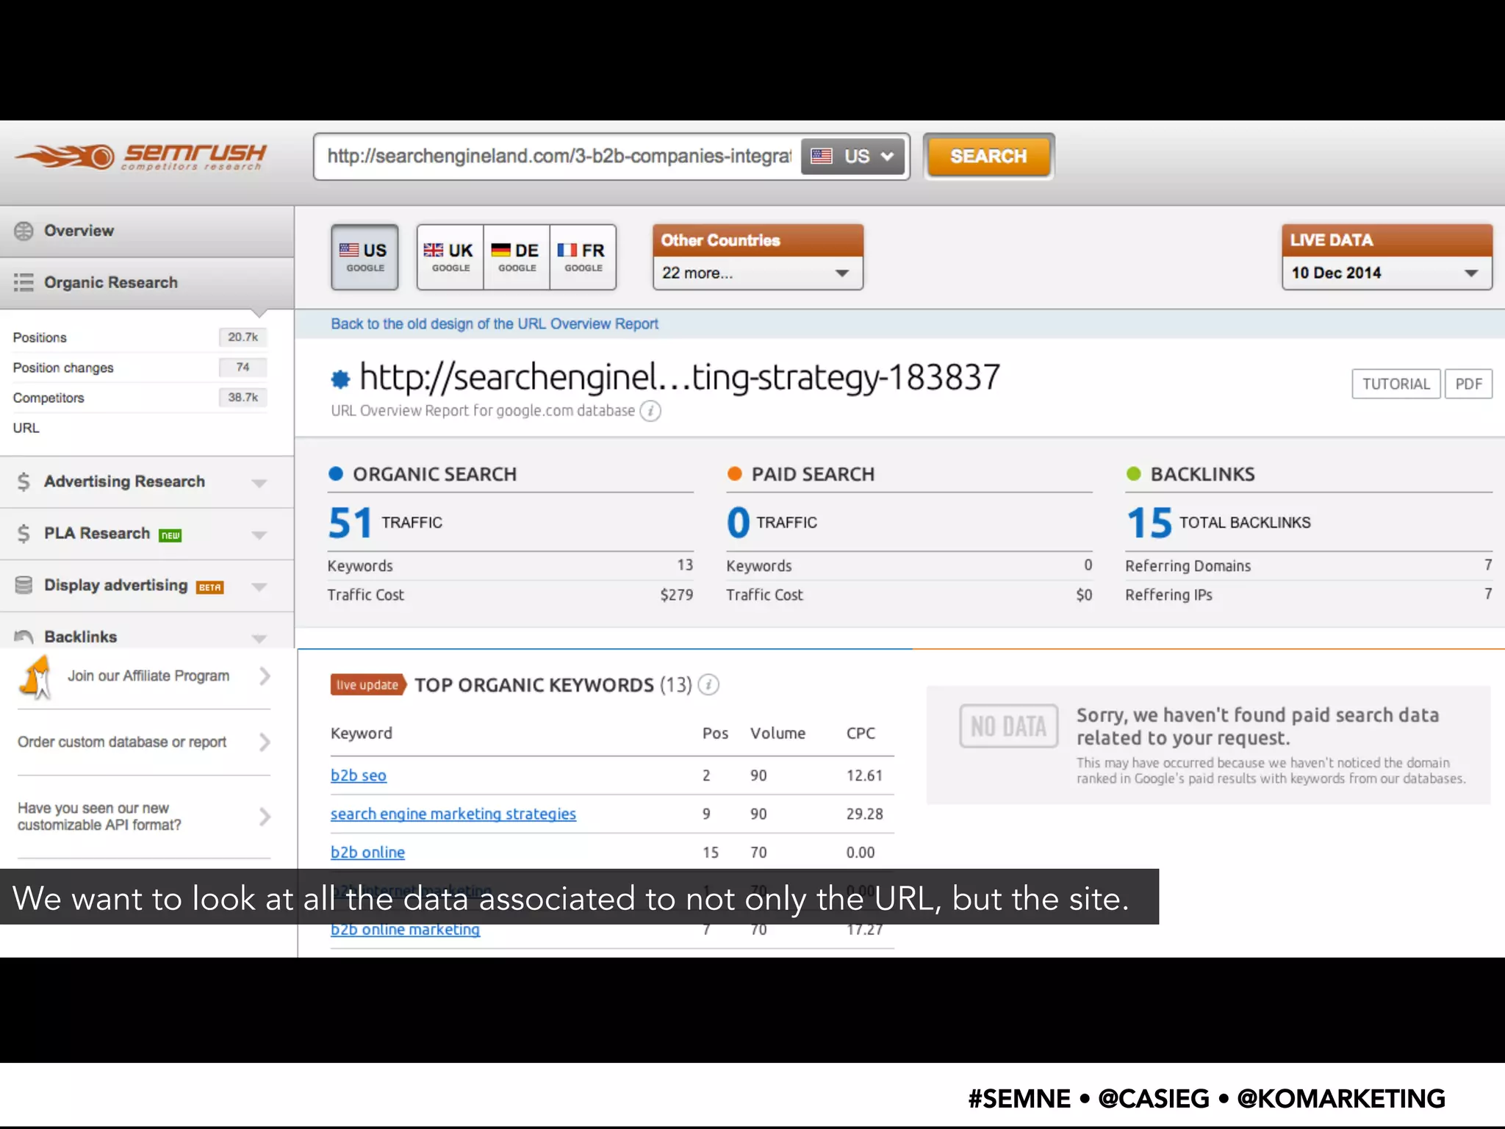Click Back to the old design link
The width and height of the screenshot is (1505, 1129).
click(x=495, y=324)
